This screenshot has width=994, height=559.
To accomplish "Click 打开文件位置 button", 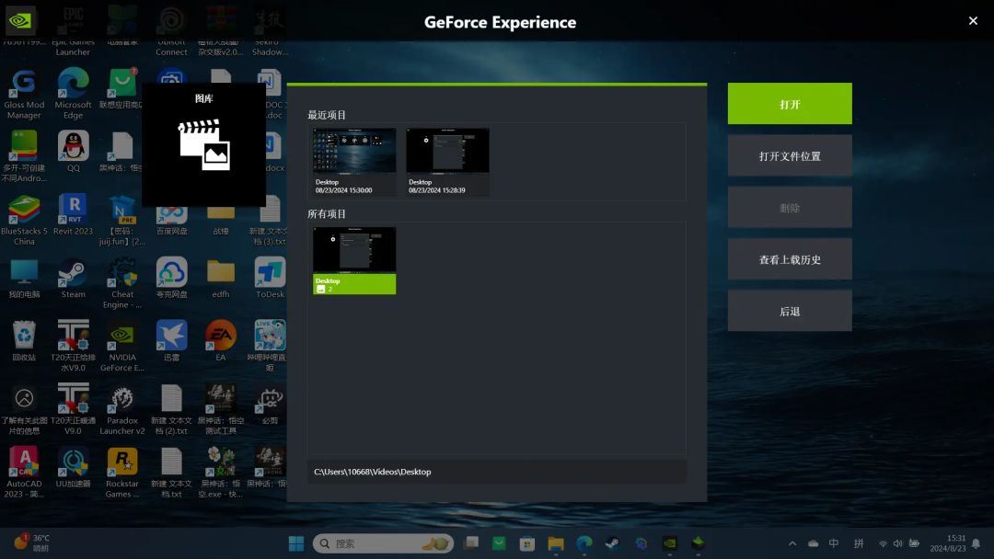I will click(790, 155).
